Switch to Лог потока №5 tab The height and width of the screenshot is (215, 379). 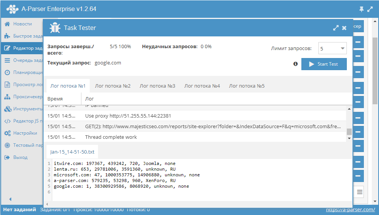[247, 86]
